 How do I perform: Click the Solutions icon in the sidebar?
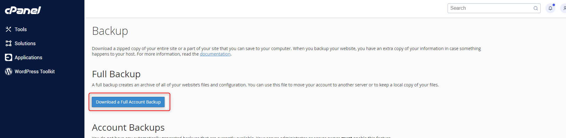tap(9, 43)
